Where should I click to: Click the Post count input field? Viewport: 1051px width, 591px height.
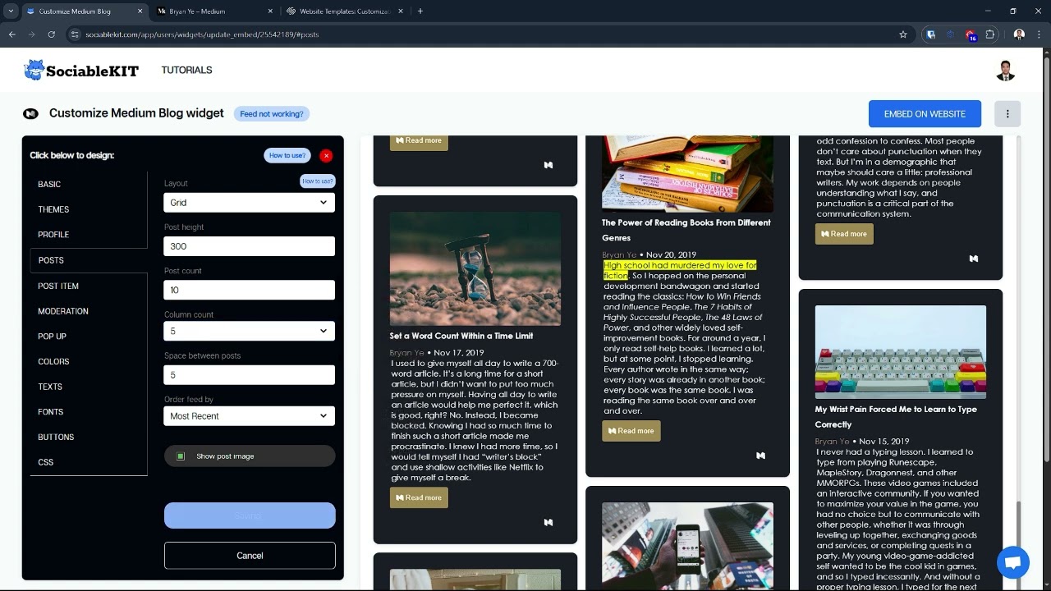click(x=250, y=290)
